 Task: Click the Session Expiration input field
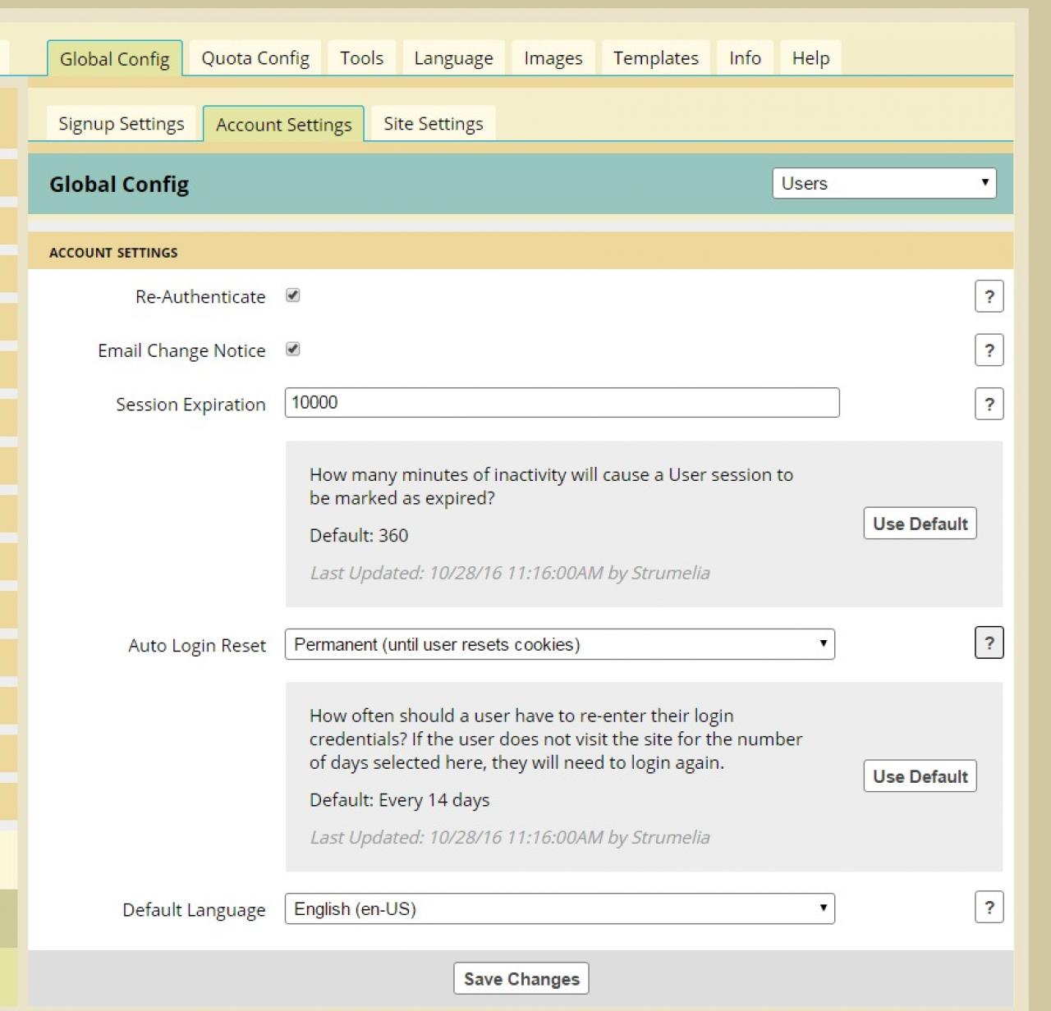coord(562,402)
